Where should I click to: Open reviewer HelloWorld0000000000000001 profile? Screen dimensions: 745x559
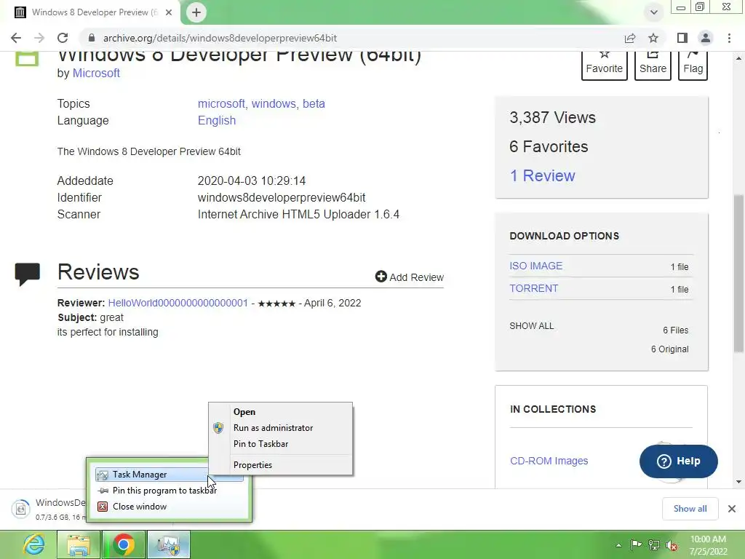(178, 304)
